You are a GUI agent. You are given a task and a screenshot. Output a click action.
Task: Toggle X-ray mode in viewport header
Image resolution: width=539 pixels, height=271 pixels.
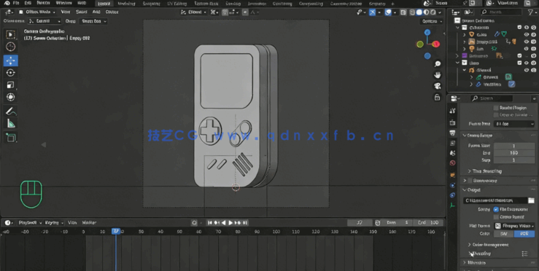(403, 12)
